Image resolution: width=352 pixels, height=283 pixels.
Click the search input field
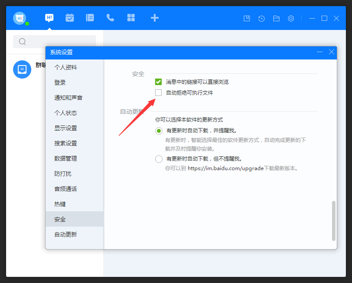point(52,42)
